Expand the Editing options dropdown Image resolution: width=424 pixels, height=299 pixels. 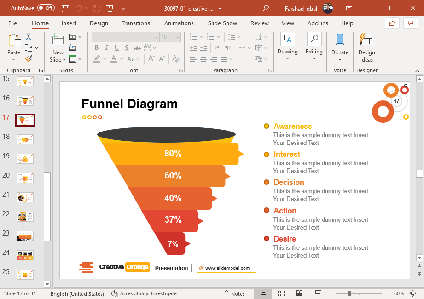click(x=314, y=58)
